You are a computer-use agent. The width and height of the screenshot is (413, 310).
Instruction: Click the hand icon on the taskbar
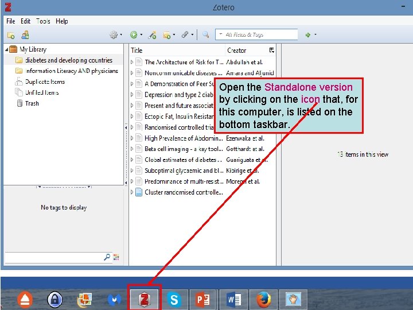[293, 300]
